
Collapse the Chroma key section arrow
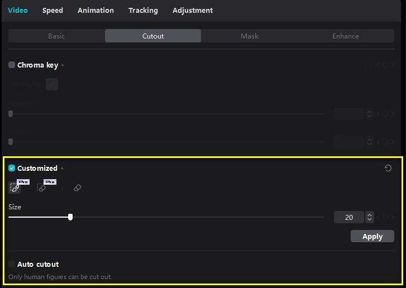63,65
